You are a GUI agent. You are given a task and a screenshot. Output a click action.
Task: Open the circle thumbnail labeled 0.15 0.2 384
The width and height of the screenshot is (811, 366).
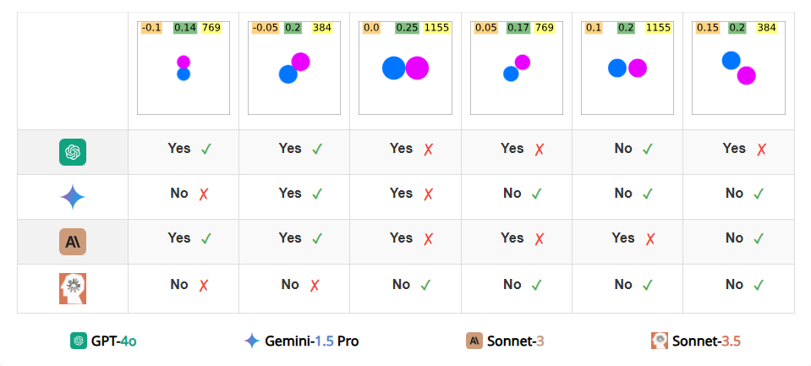(x=738, y=68)
